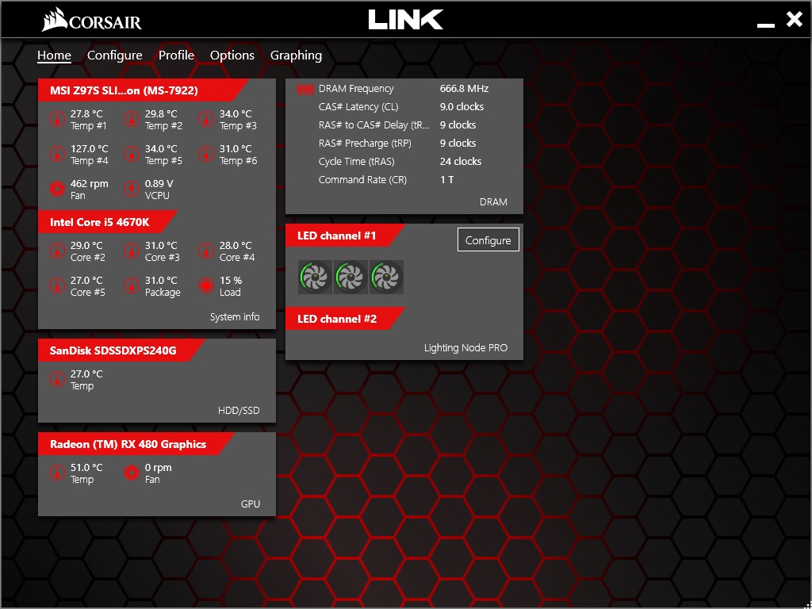Select the GPU 0 rpm fan icon
Screen dimensions: 812x609
(x=132, y=473)
